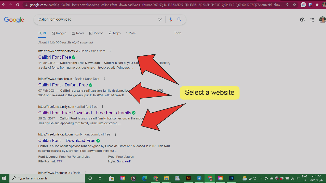This screenshot has height=183, width=326.
Task: Click the padlock site info icon
Action: click(x=26, y=5)
